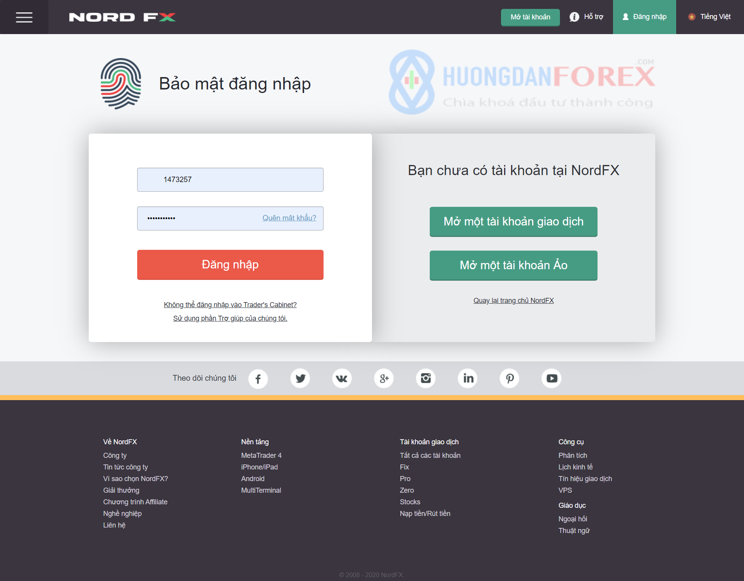Image resolution: width=744 pixels, height=581 pixels.
Task: Open the Pro account link
Action: click(x=405, y=479)
